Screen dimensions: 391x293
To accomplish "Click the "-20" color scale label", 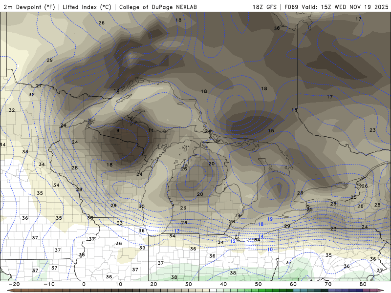I will [x=14, y=284].
